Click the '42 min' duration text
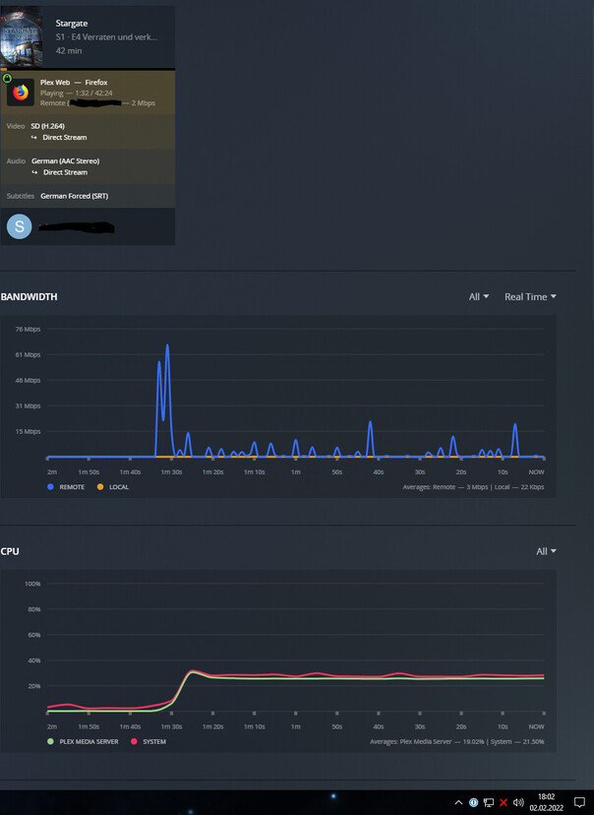The width and height of the screenshot is (594, 815). [x=69, y=51]
